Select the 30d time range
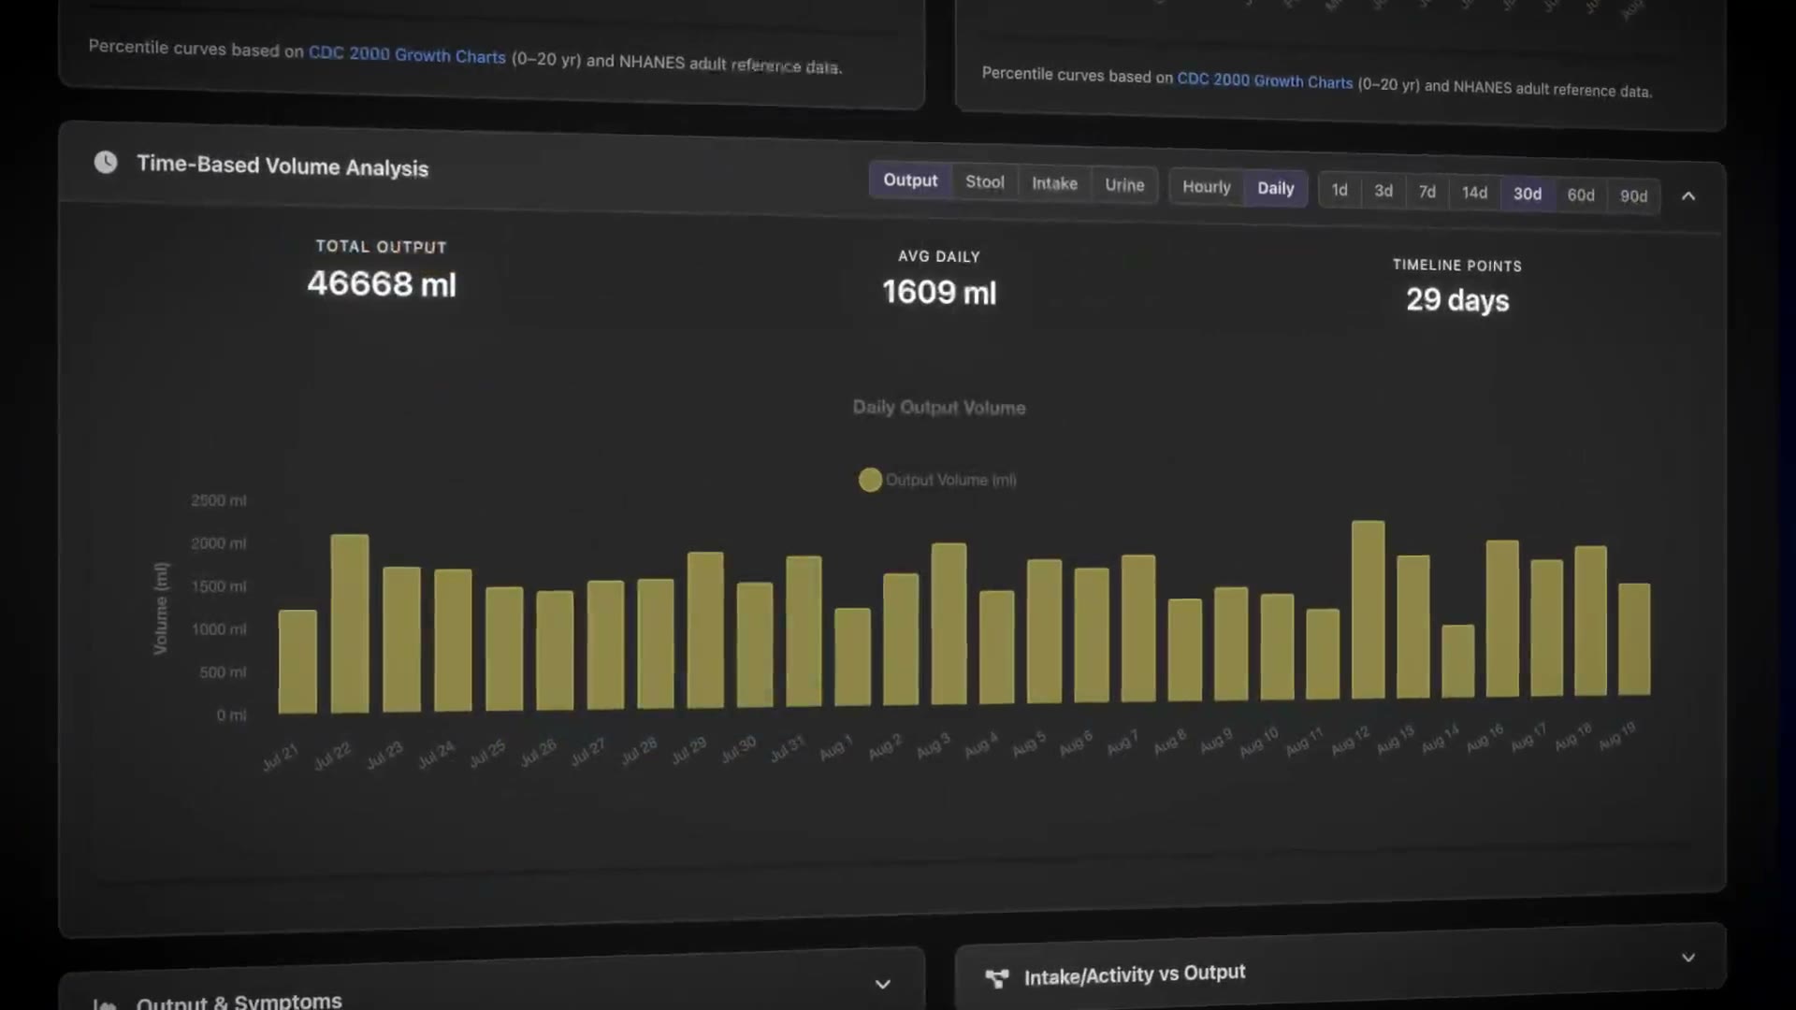 (1528, 194)
